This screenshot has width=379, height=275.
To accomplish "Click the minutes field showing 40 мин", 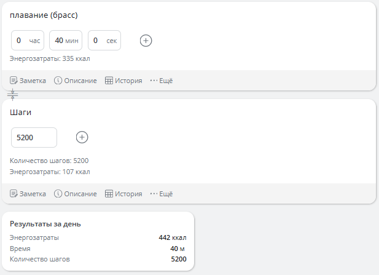I will click(65, 41).
